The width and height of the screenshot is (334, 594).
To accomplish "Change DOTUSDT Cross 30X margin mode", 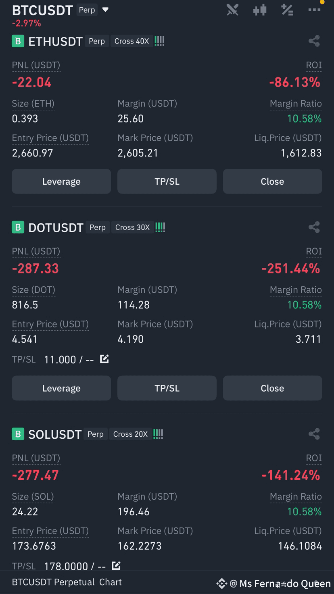I will coord(132,227).
